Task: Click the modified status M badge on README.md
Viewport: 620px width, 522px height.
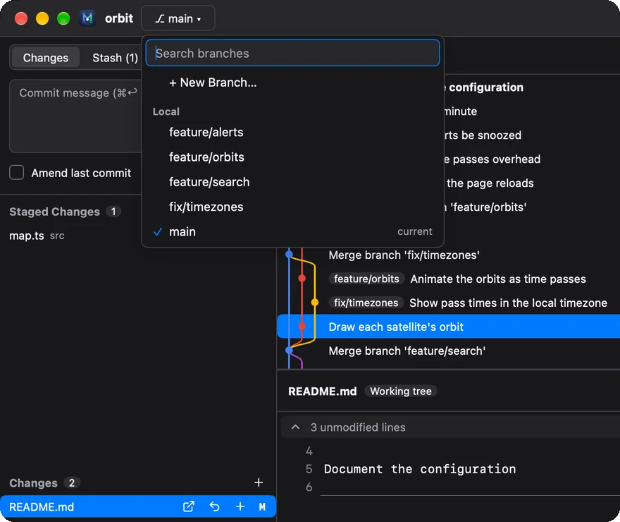Action: click(262, 506)
